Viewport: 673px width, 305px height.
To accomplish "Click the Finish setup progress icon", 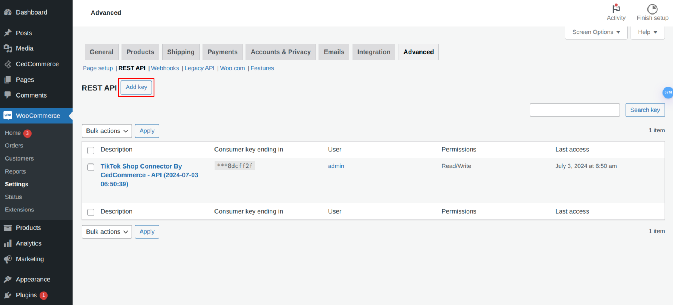I will pyautogui.click(x=652, y=9).
